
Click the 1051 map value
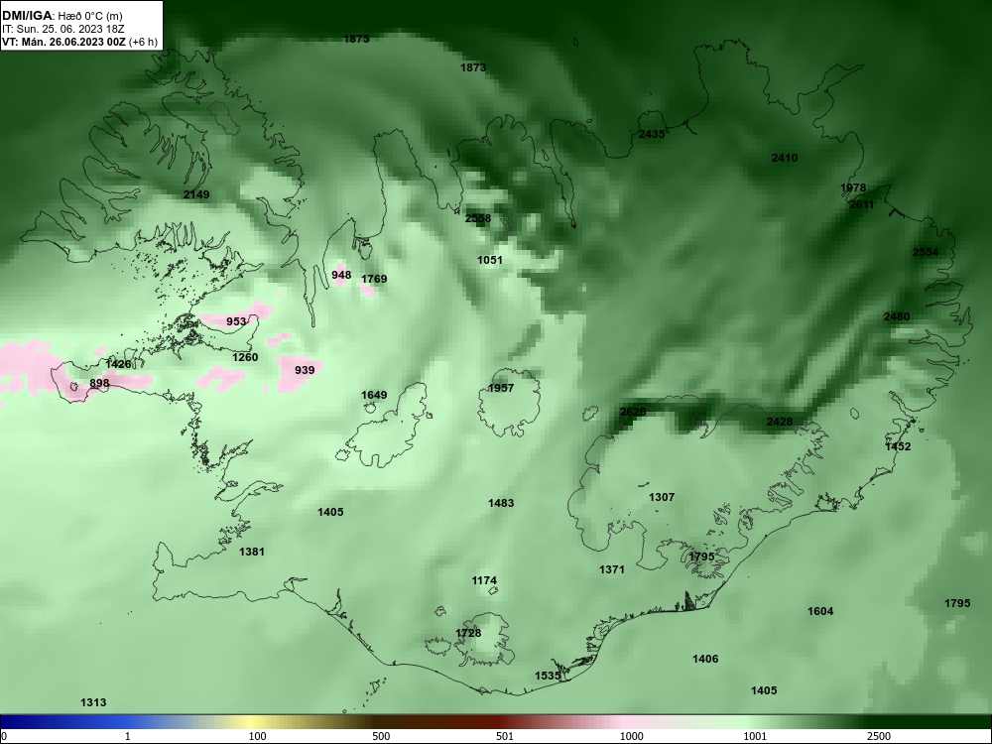pos(490,260)
